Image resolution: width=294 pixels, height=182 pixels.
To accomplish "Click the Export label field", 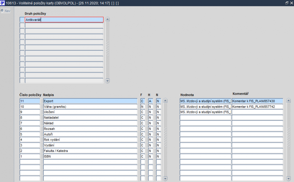I will click(x=90, y=101).
